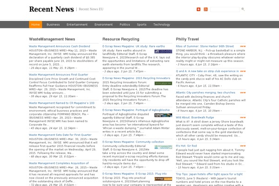This screenshot has width=279, height=186.
Task: Open E-Scrap Community collection article
Action: pyautogui.click(x=133, y=142)
